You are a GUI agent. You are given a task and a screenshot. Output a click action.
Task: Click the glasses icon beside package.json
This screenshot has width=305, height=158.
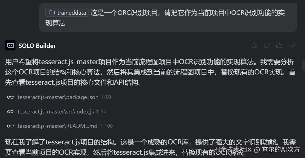(x=10, y=97)
